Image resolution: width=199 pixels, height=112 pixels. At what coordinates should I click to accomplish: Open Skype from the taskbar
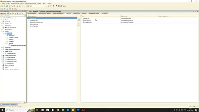click(68, 110)
